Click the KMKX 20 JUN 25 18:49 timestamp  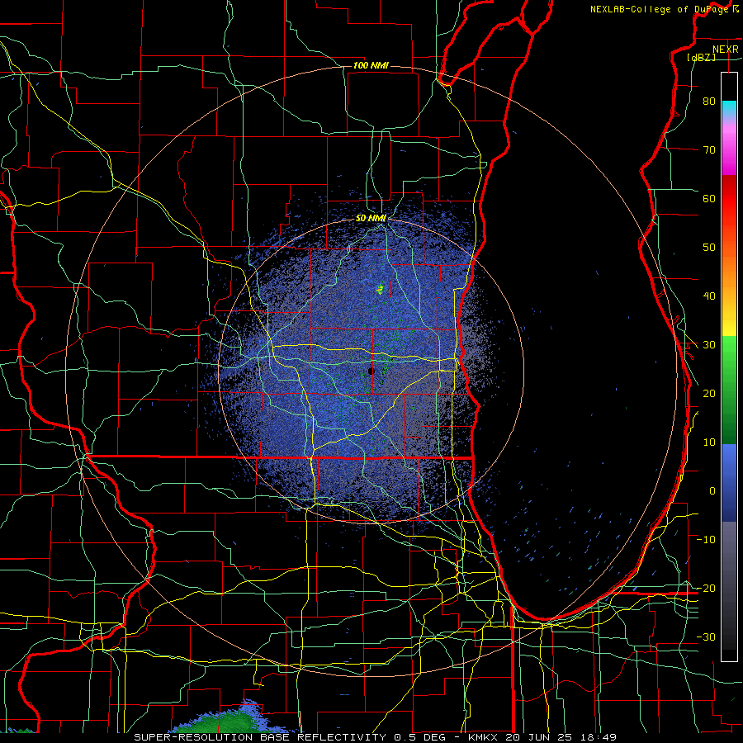pos(542,737)
